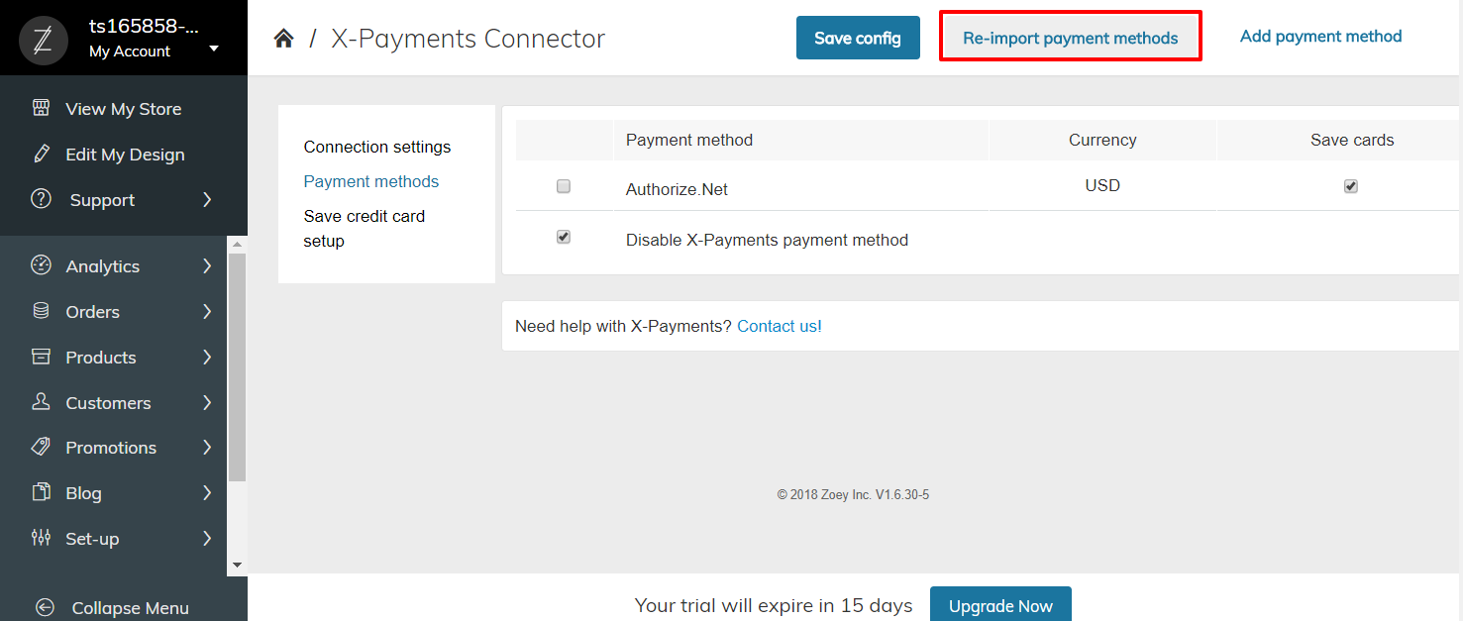Click the View My Store storefront icon
This screenshot has height=621, width=1463.
[41, 108]
